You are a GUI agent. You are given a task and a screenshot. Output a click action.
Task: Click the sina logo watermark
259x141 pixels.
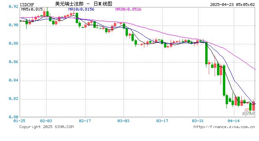coord(248,112)
